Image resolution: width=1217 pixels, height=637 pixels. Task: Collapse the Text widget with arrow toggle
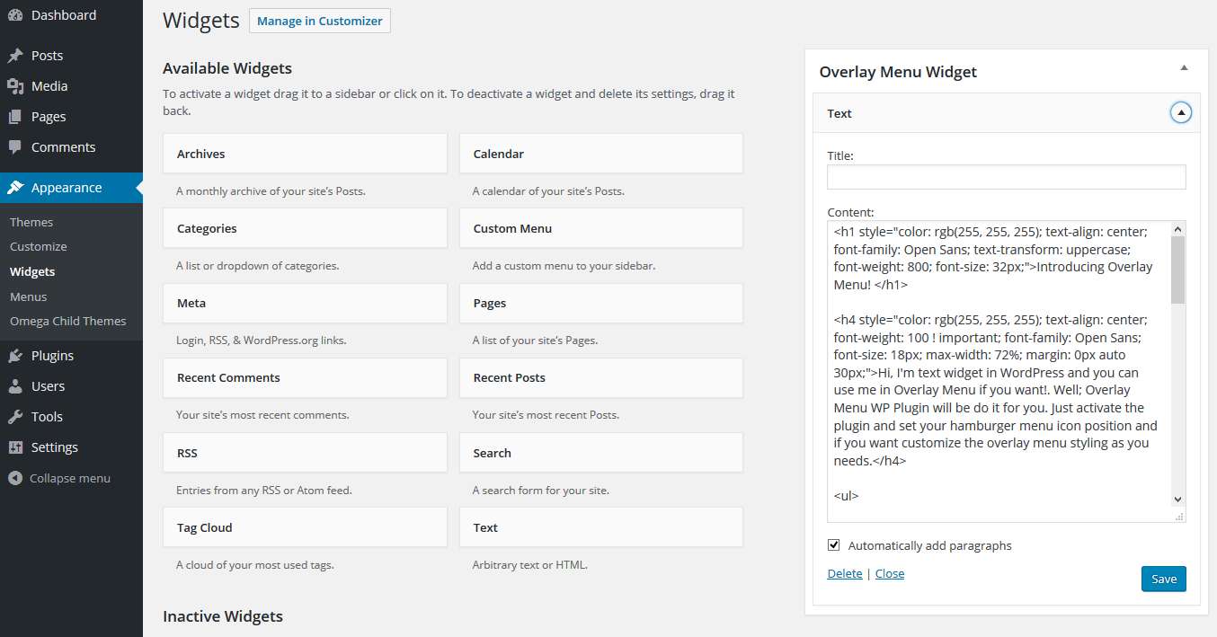pyautogui.click(x=1181, y=113)
